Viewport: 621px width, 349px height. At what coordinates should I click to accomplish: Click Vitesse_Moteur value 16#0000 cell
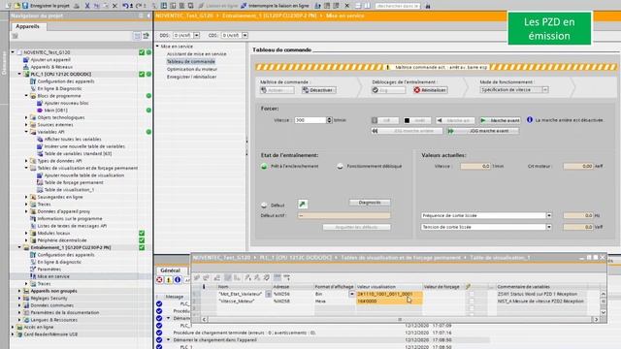pos(388,301)
